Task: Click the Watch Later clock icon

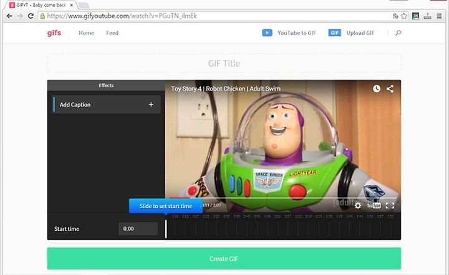Action: [x=377, y=89]
